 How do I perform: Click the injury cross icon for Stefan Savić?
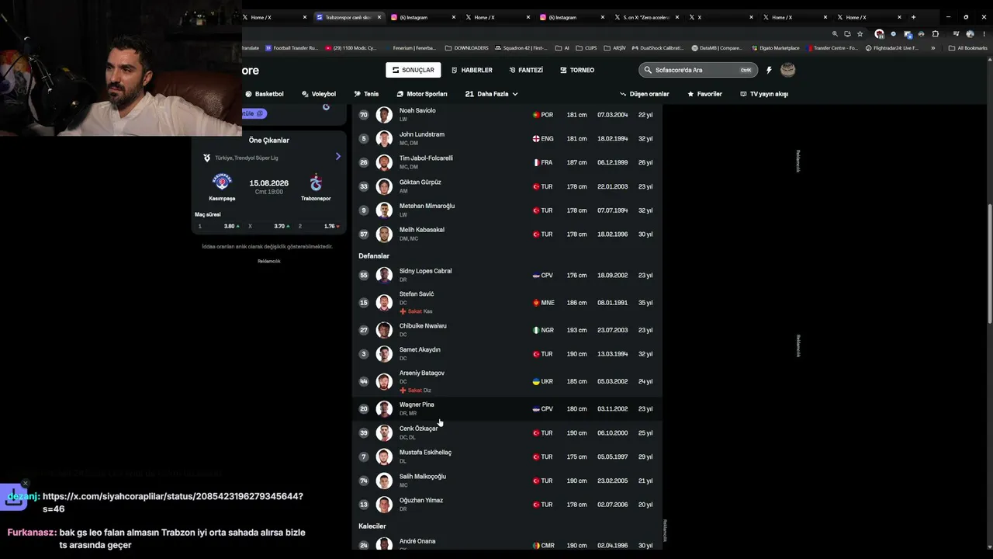pos(403,311)
